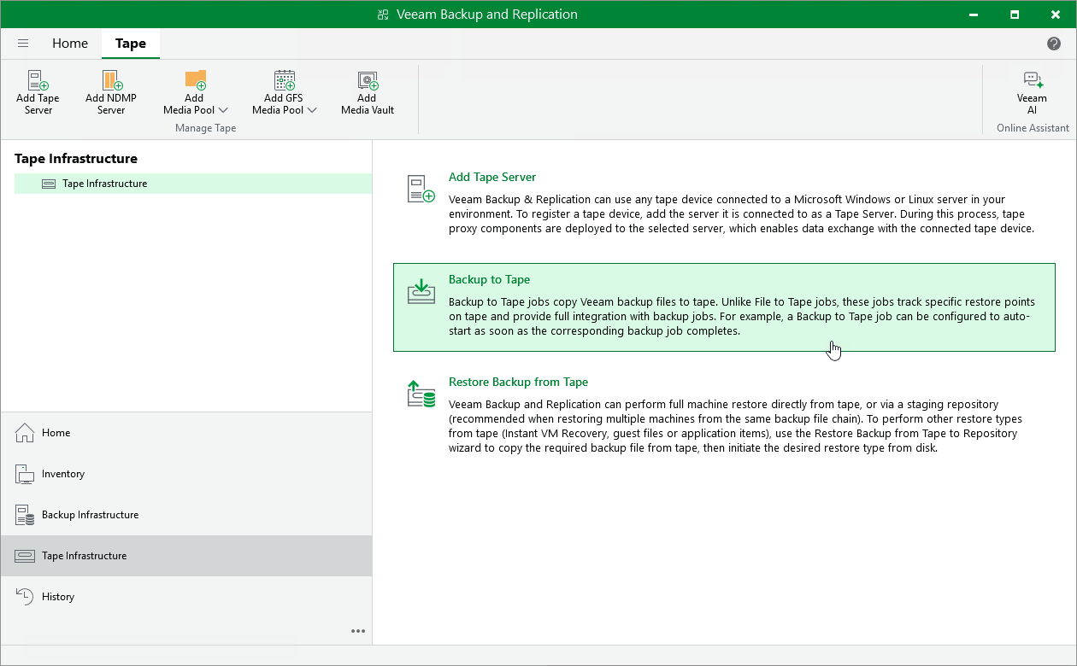
Task: Show more navigation options via the ellipsis
Action: 358,631
